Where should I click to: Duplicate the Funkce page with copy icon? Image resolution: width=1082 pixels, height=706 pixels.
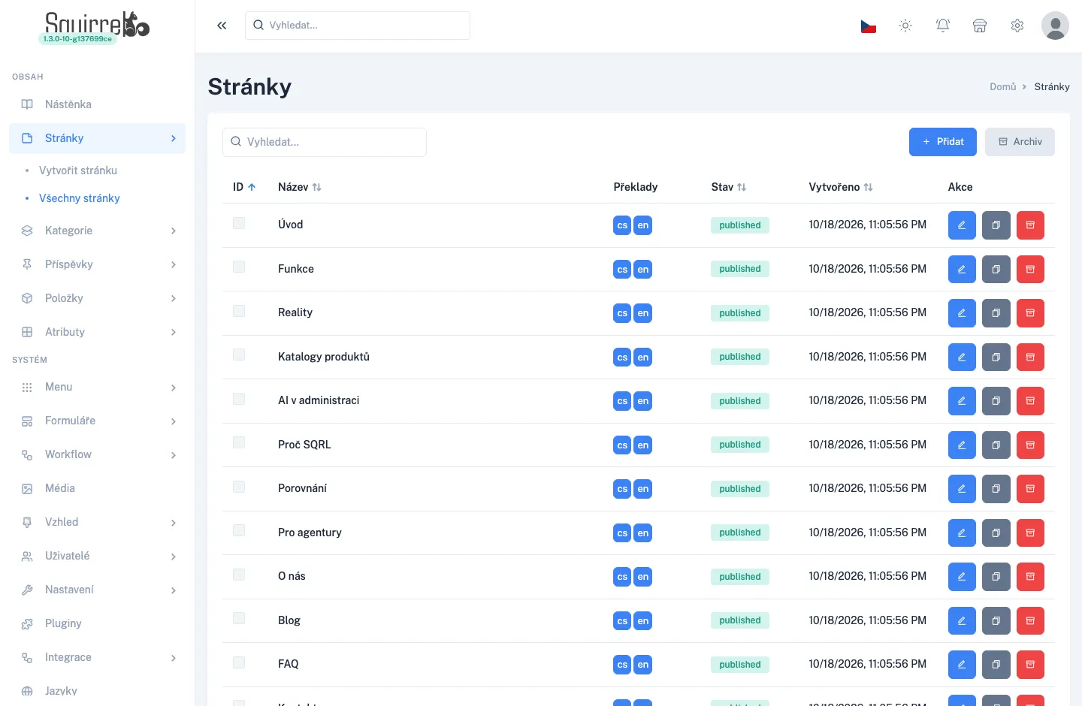(x=996, y=269)
